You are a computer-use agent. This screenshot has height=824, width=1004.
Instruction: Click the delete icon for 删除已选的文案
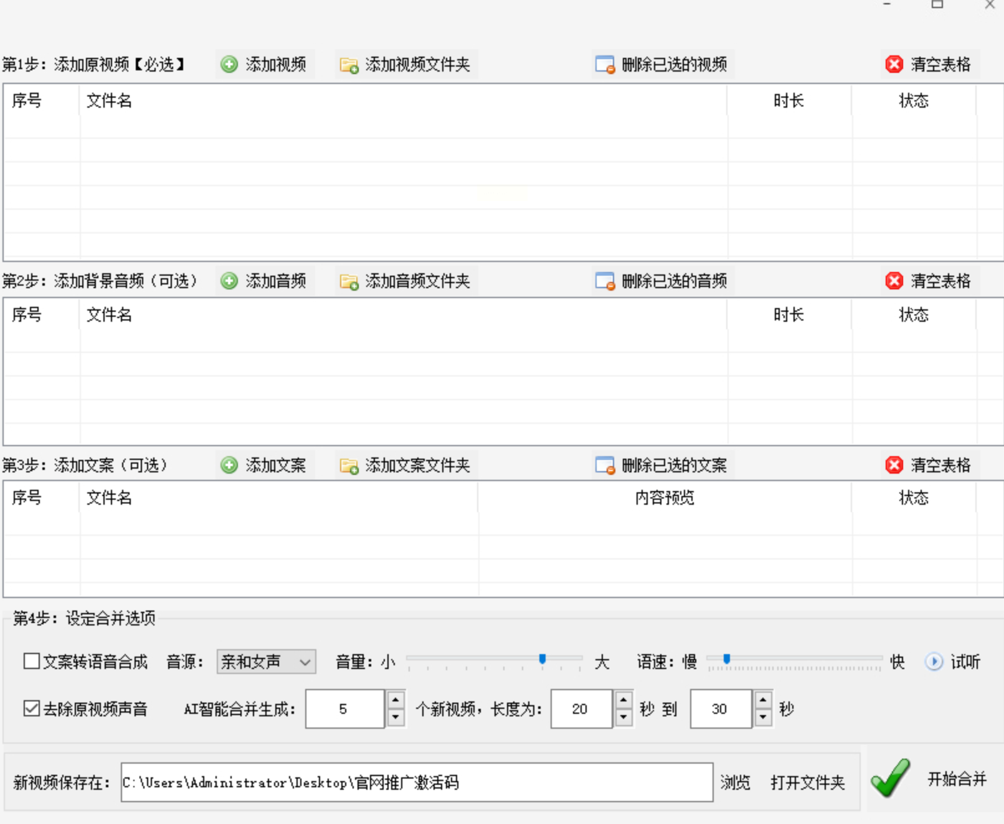605,466
